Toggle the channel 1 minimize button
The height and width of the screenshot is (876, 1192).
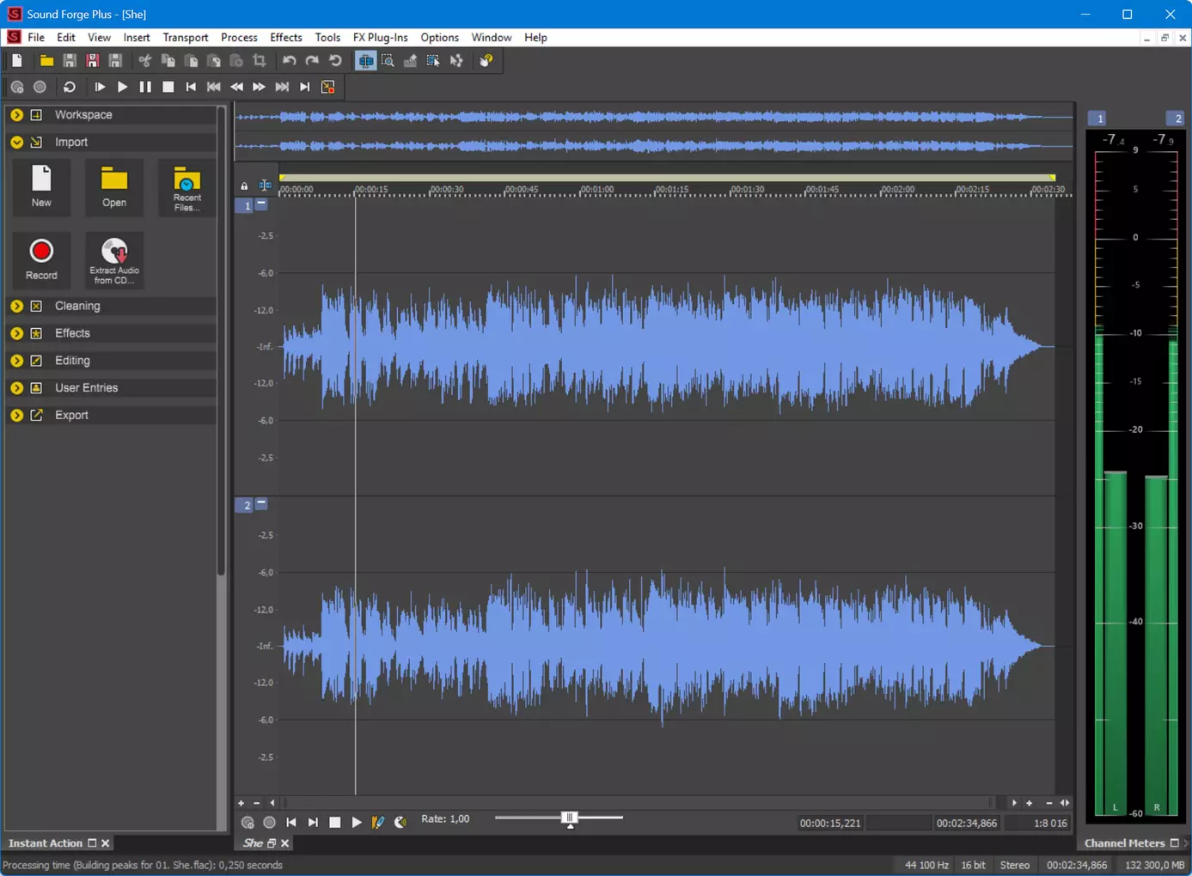261,204
